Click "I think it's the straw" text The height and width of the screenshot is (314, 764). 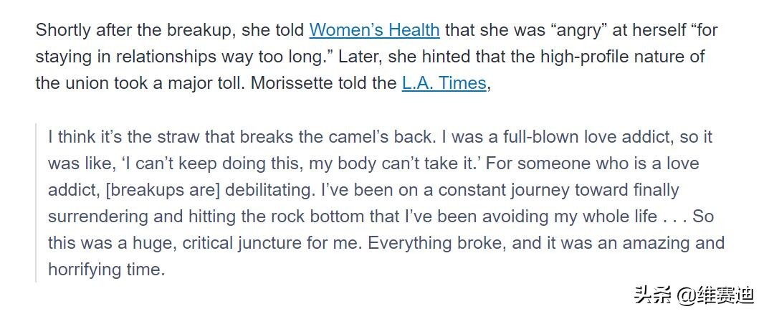coord(124,136)
